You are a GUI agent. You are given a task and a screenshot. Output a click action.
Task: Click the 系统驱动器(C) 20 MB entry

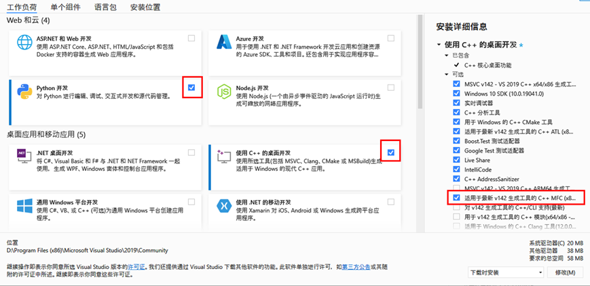tap(556, 243)
